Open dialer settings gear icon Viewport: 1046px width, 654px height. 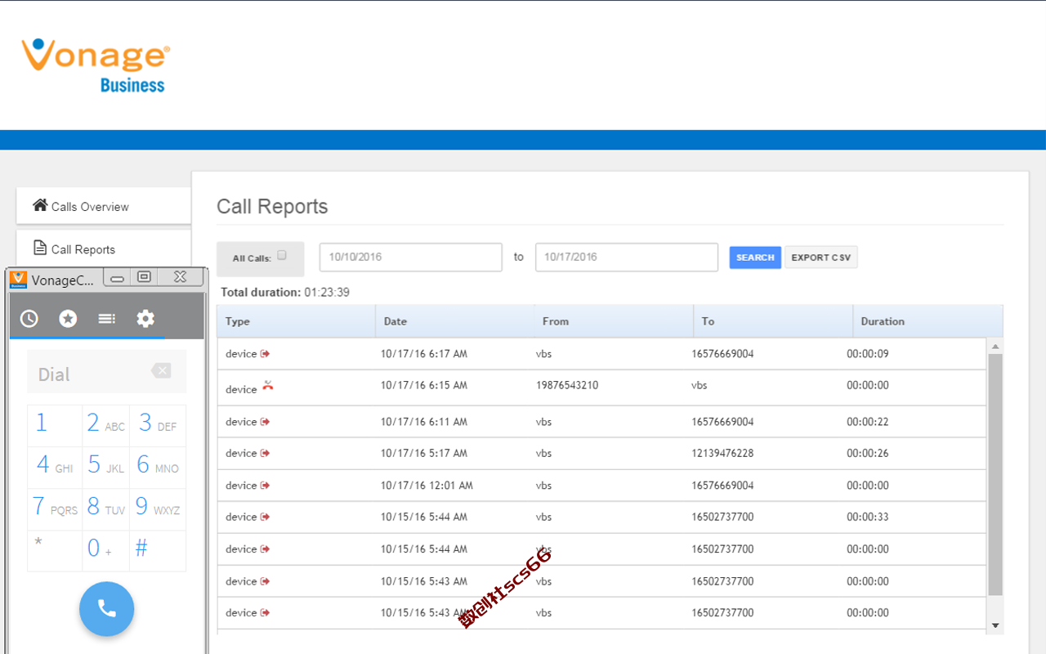[x=145, y=319]
